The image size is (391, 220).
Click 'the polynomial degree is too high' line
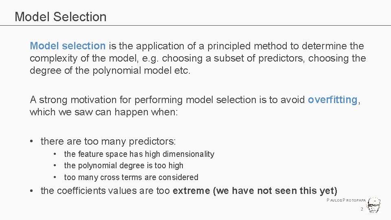coord(124,165)
